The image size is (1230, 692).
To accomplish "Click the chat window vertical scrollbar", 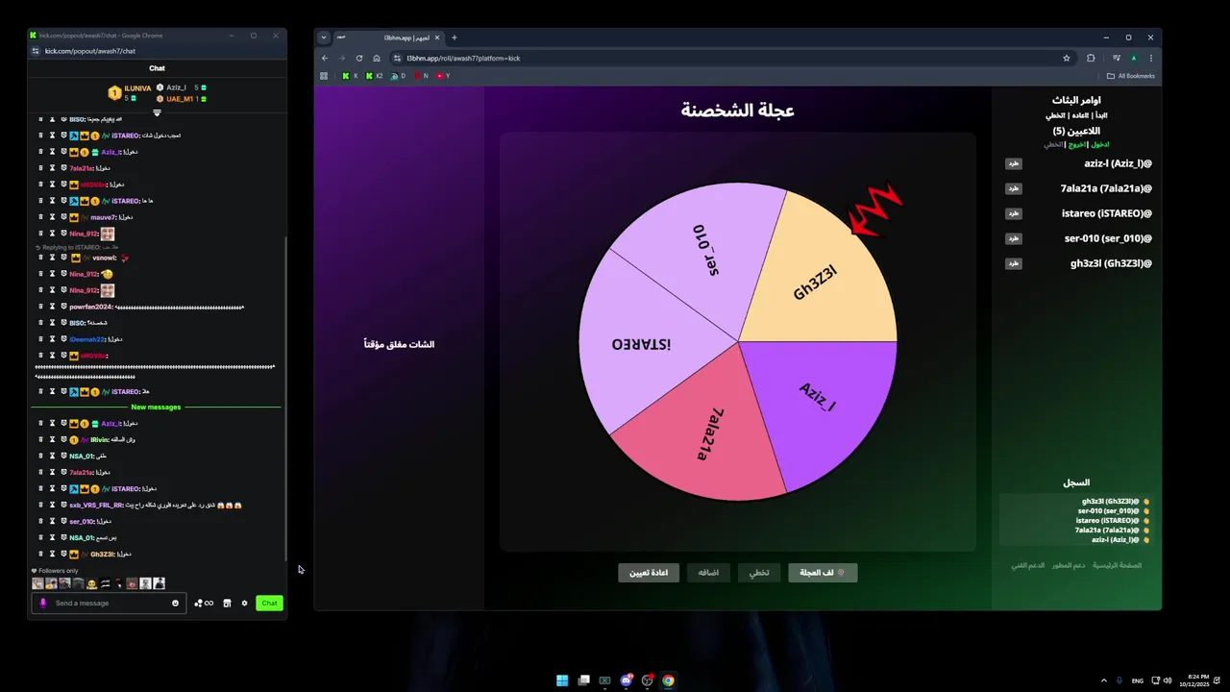I will coord(285,399).
